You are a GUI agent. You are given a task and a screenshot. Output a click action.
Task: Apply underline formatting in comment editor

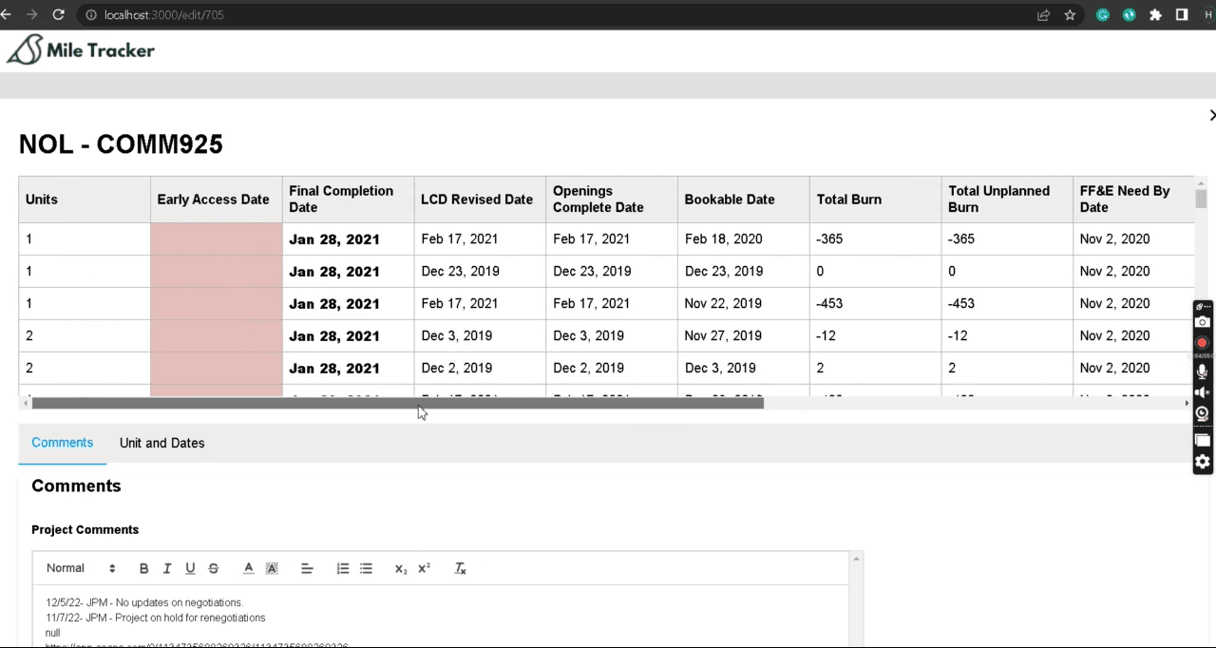point(190,568)
